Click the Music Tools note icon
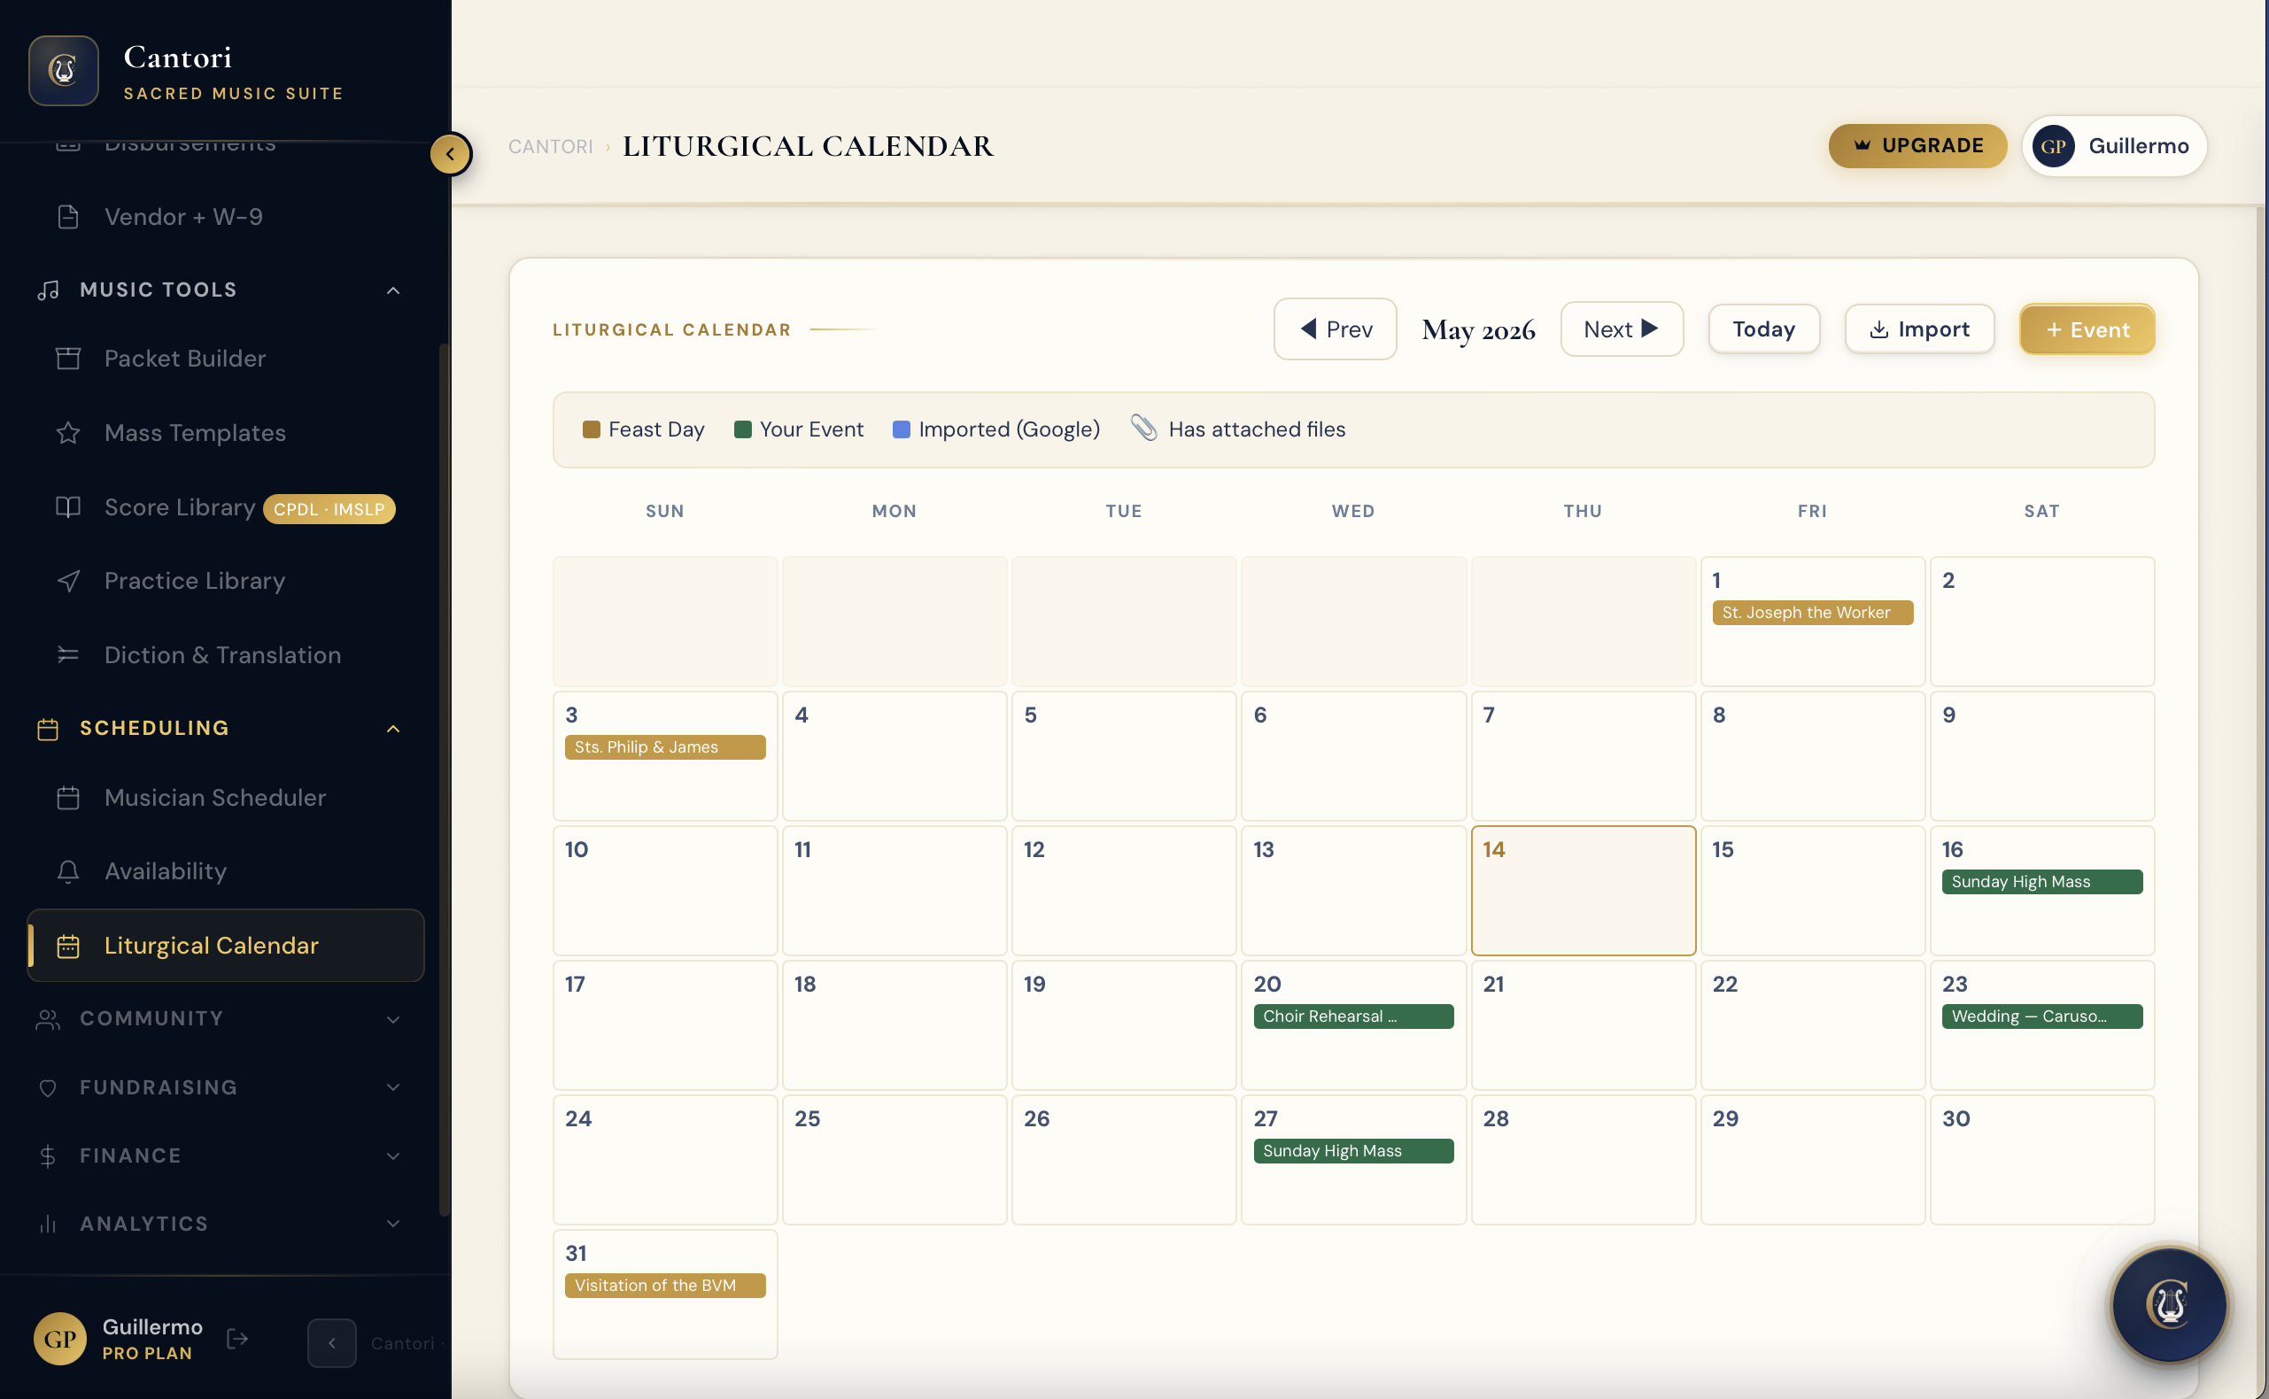This screenshot has height=1399, width=2269. pos(48,290)
